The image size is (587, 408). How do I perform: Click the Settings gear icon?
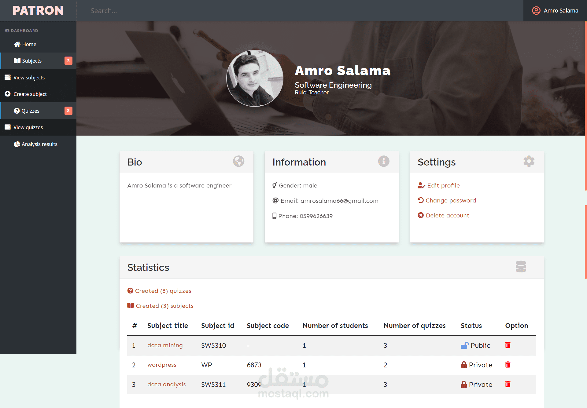click(529, 161)
